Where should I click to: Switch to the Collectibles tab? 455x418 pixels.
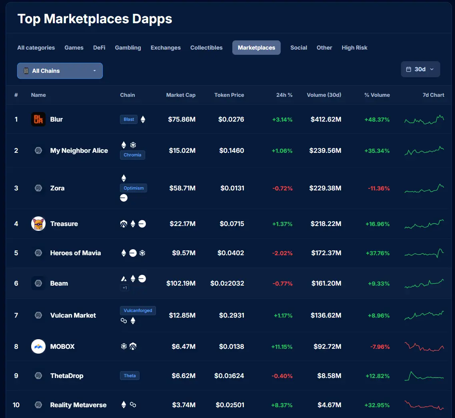pyautogui.click(x=206, y=48)
